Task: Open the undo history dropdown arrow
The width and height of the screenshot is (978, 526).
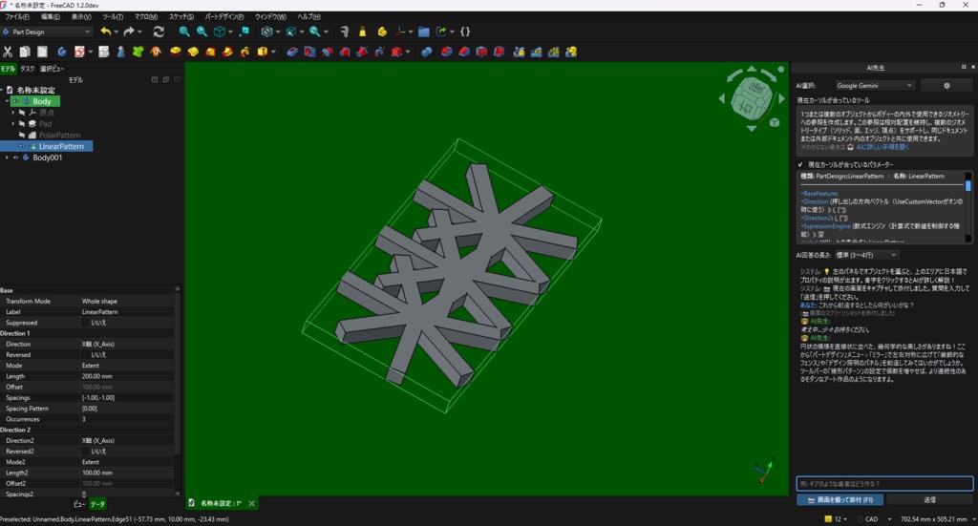Action: 117,32
